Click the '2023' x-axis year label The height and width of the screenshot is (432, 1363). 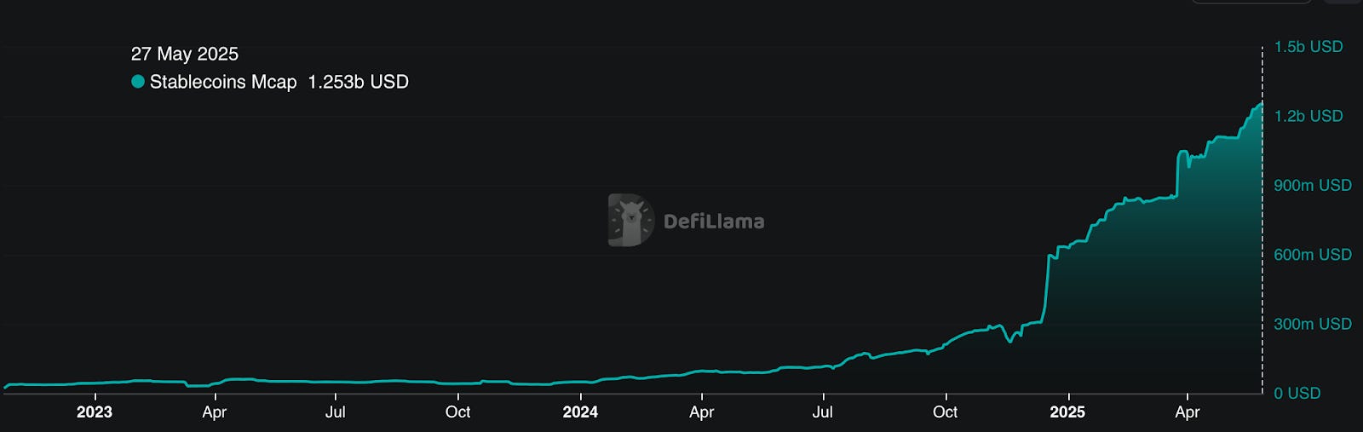tap(94, 412)
